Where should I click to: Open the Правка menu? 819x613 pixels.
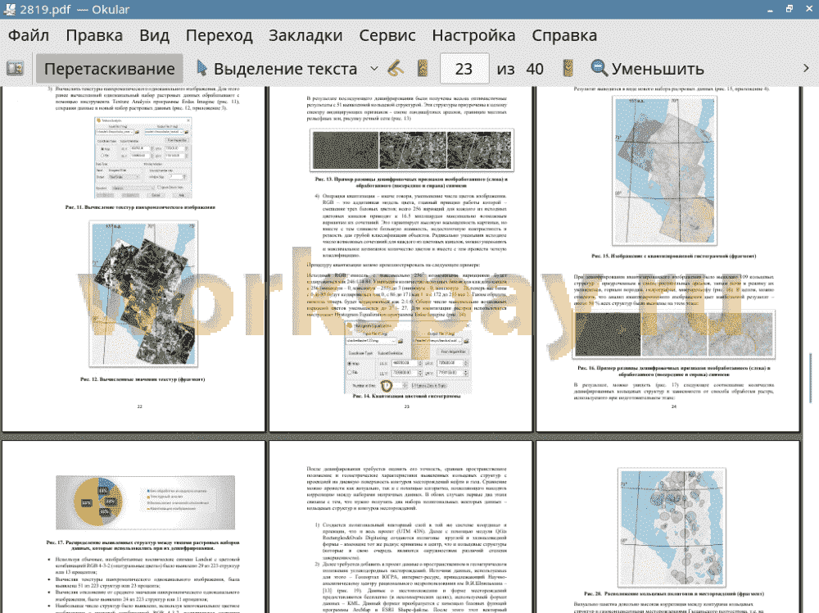pos(94,35)
